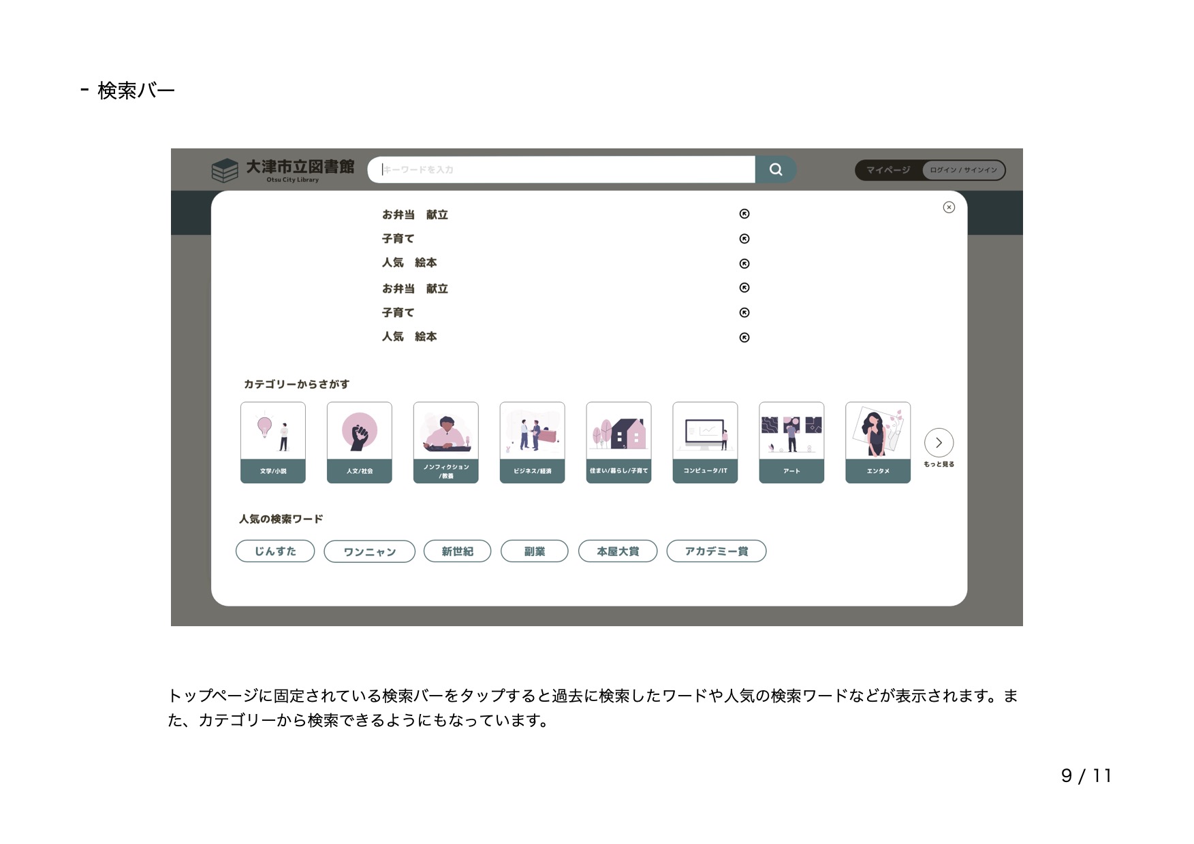Open the ノンフィクション/教養 category card
This screenshot has height=844, width=1194.
446,442
